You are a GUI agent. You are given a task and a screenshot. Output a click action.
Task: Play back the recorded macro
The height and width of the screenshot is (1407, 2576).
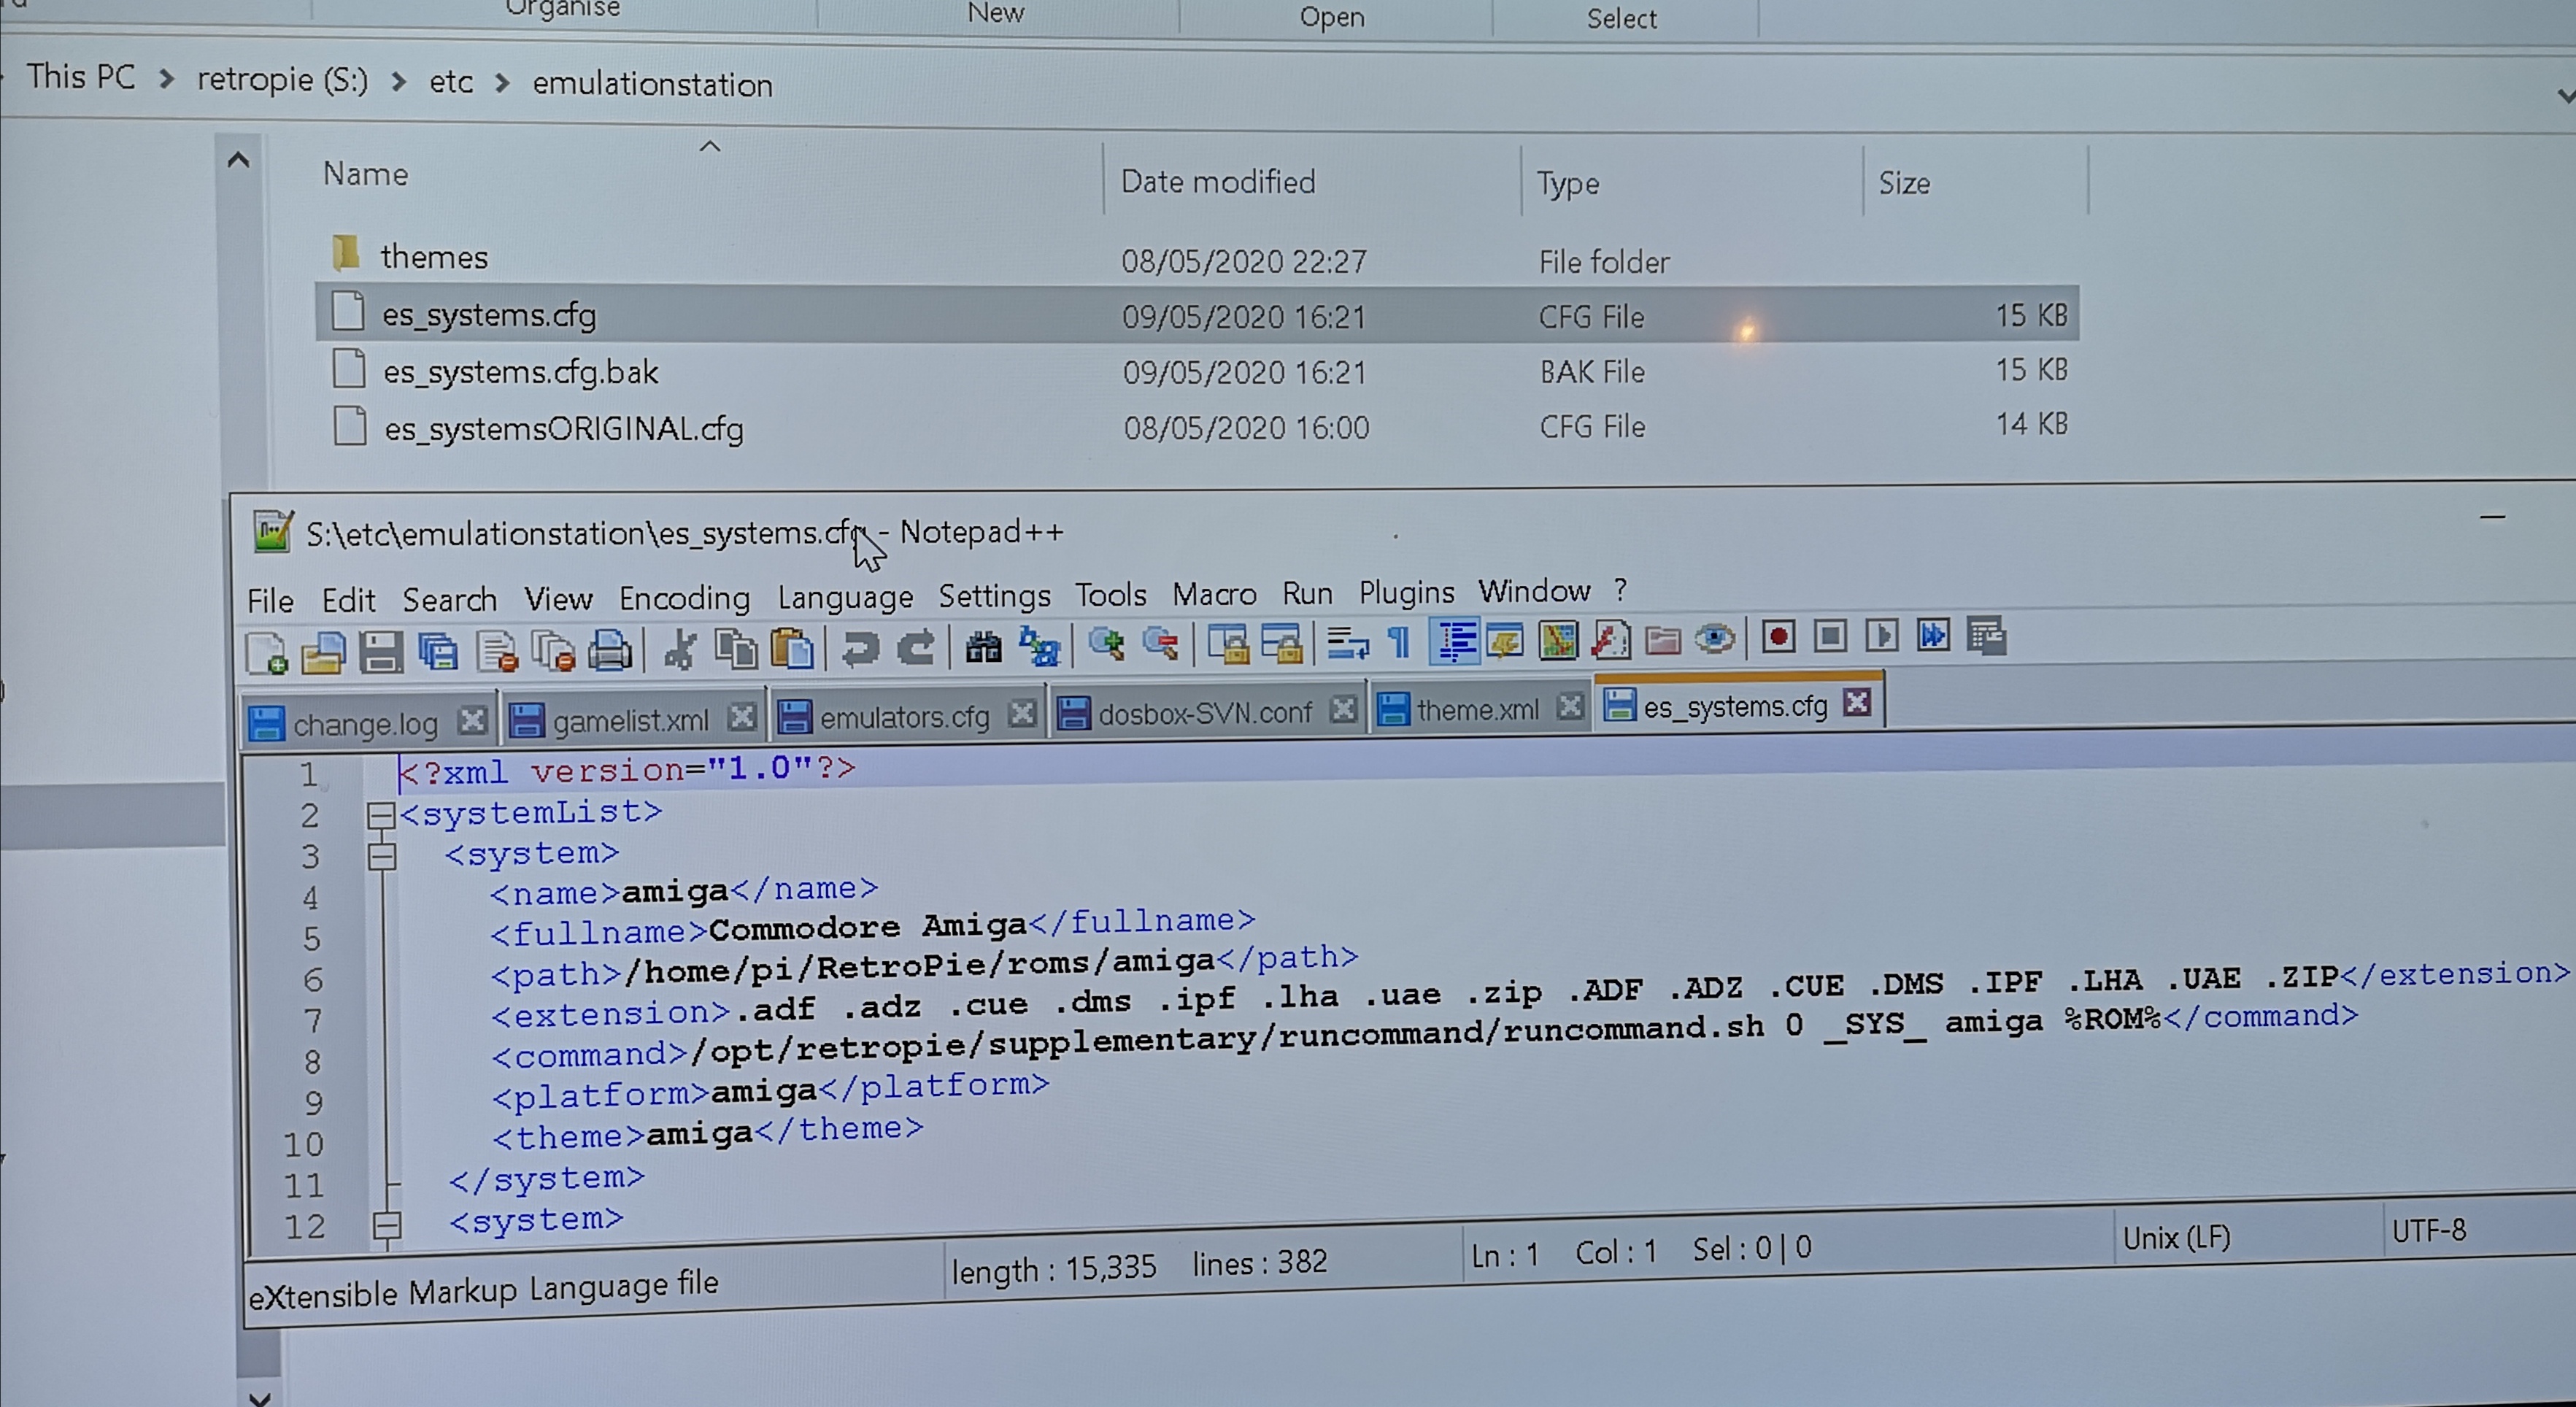[1882, 636]
